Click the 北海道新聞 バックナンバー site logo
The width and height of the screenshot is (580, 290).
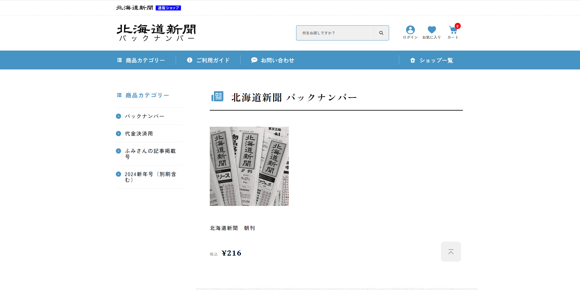click(156, 33)
